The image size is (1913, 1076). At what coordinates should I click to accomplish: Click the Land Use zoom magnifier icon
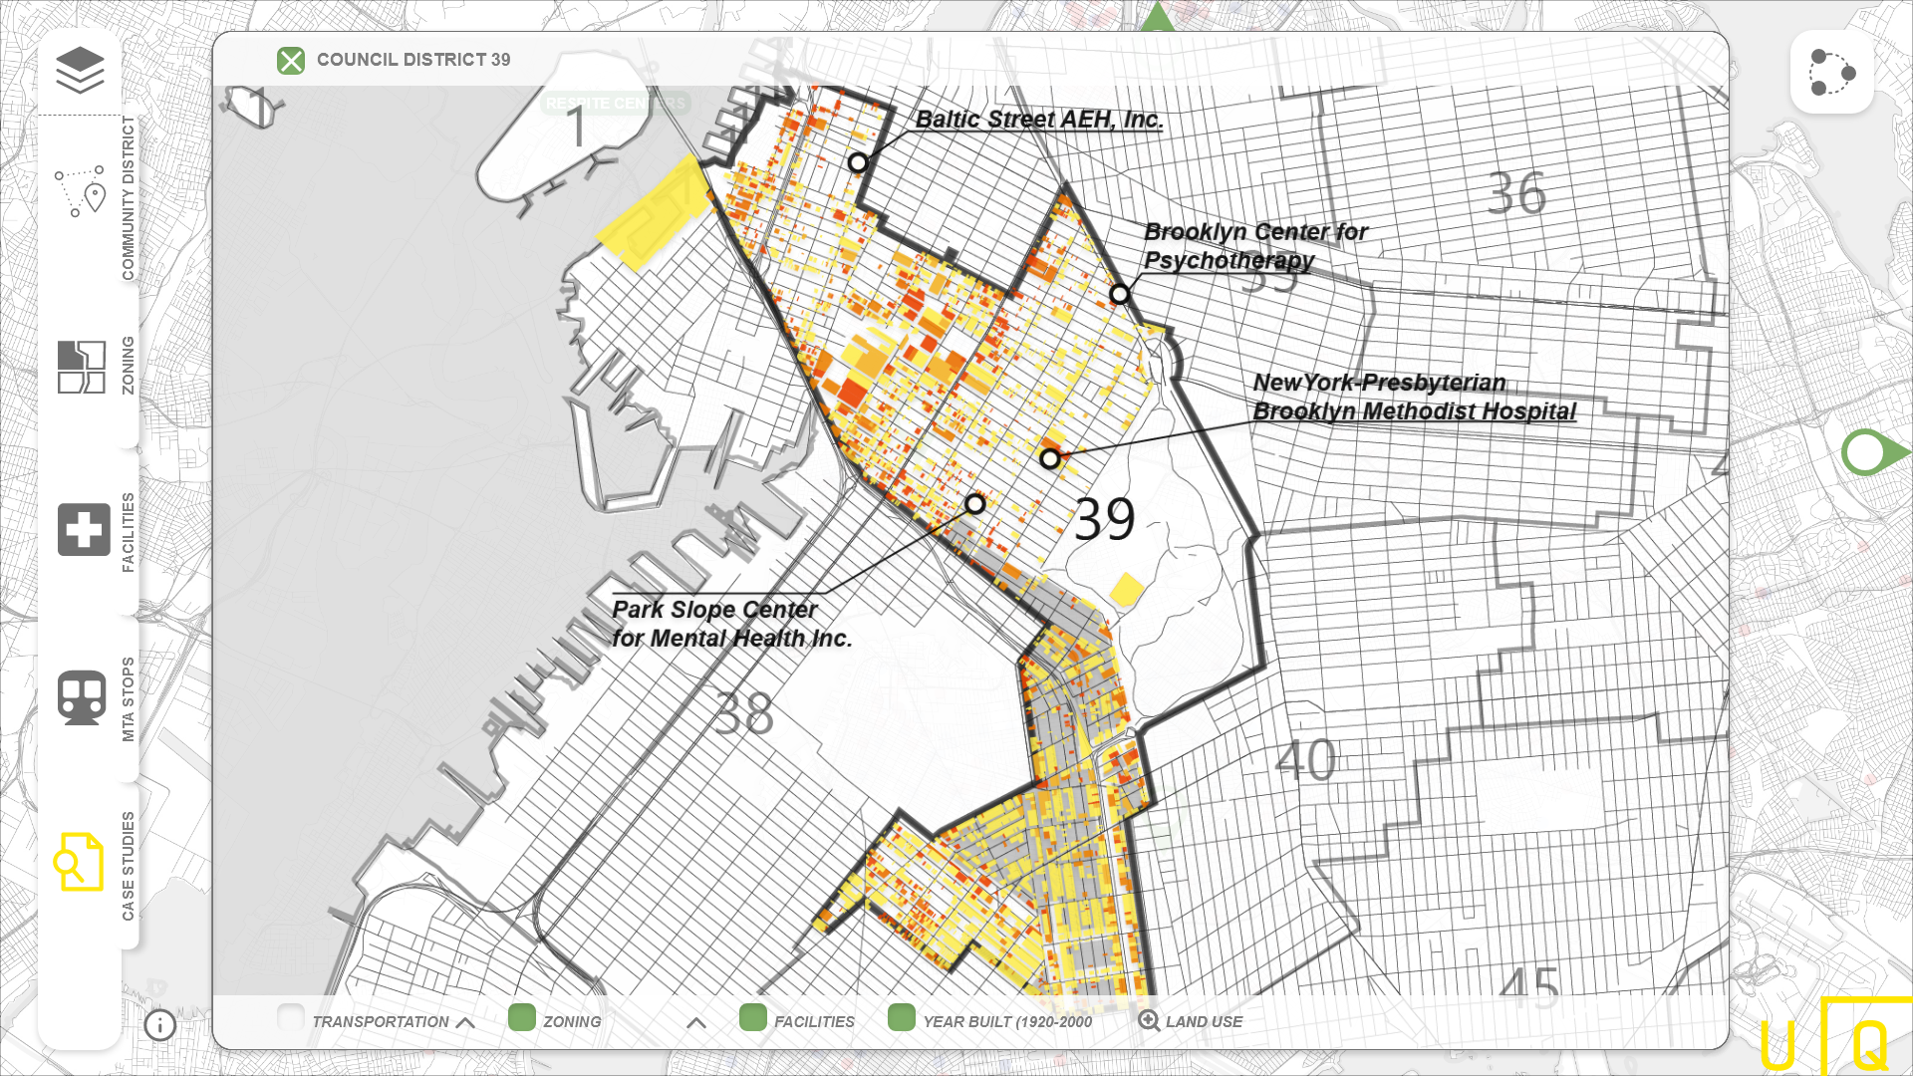click(1148, 1021)
